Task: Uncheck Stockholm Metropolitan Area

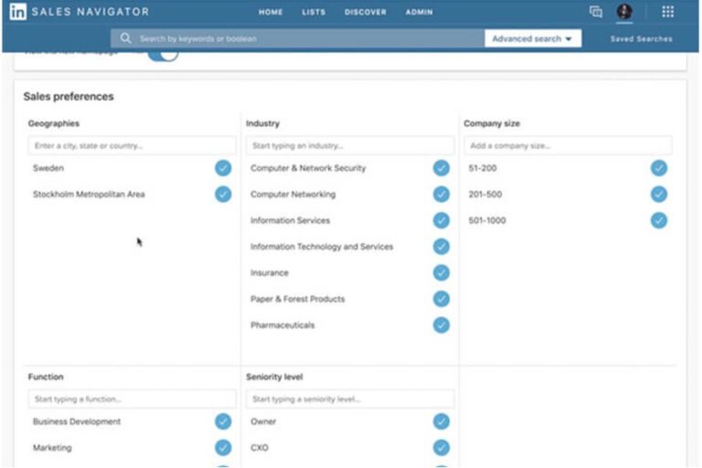Action: (223, 194)
